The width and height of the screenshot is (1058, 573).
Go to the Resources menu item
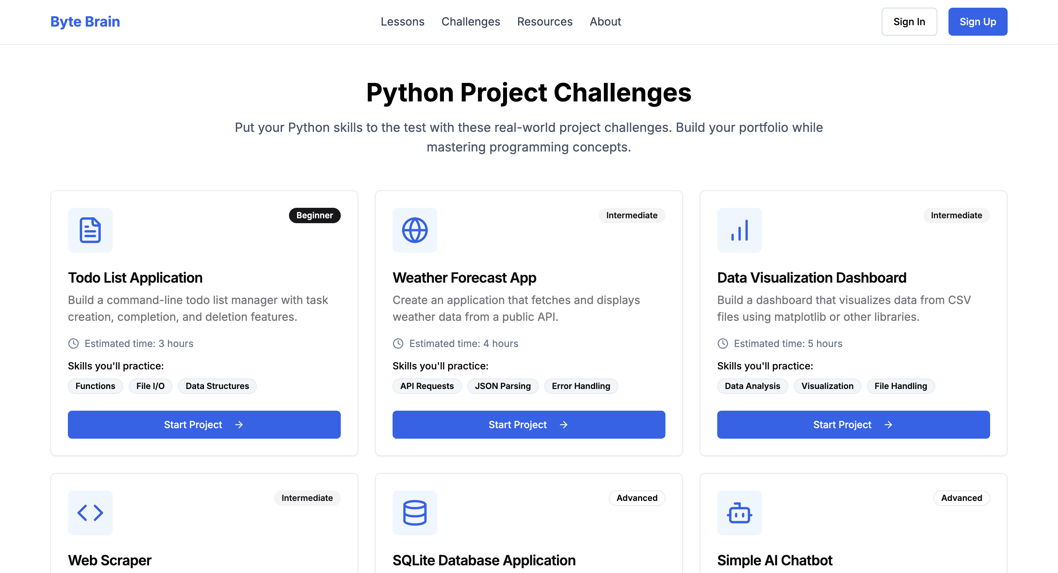tap(545, 22)
